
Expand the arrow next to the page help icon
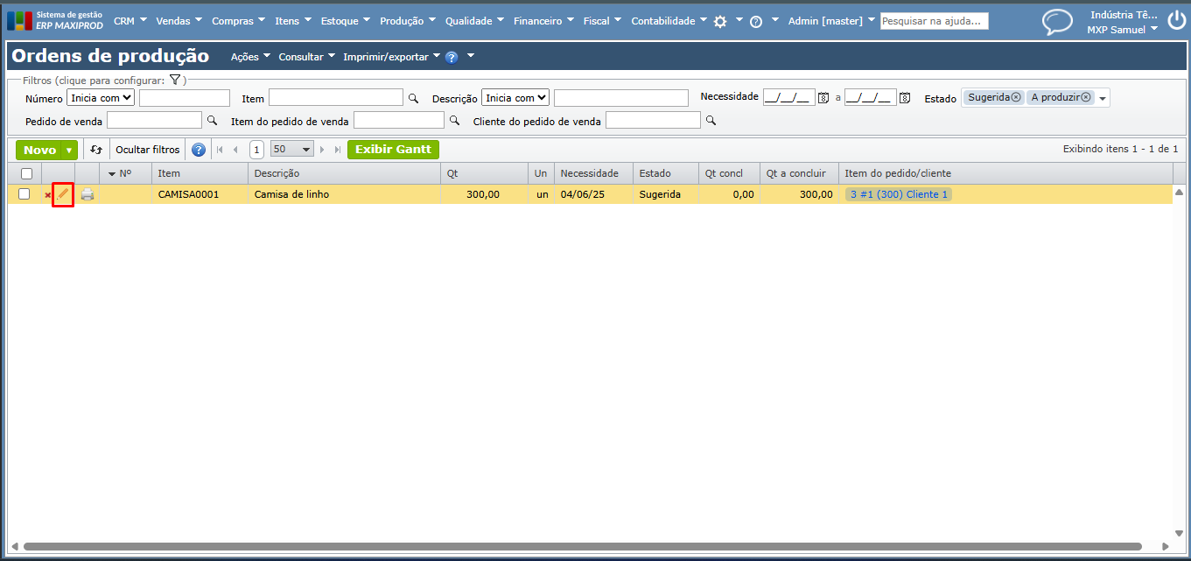471,57
